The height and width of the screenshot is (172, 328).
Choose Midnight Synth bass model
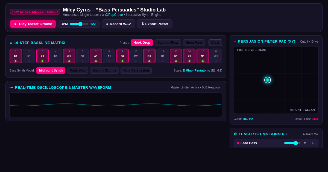51,70
